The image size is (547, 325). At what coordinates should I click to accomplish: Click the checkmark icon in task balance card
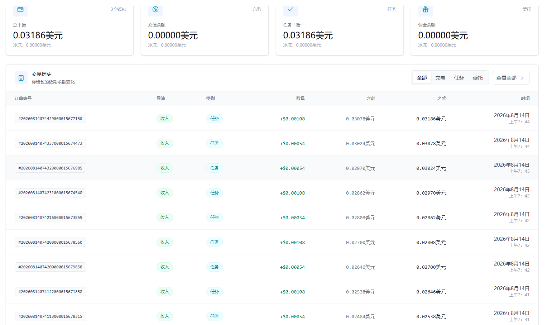click(291, 10)
